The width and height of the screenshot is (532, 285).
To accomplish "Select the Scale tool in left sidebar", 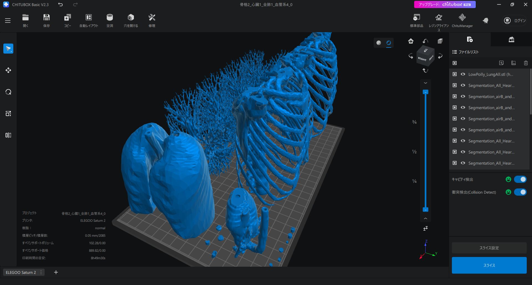I will pyautogui.click(x=8, y=114).
